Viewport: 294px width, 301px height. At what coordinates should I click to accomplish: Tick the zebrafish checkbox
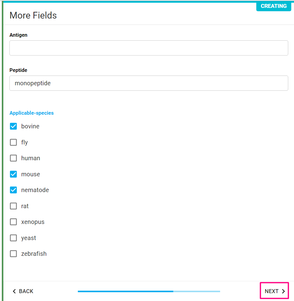[13, 254]
